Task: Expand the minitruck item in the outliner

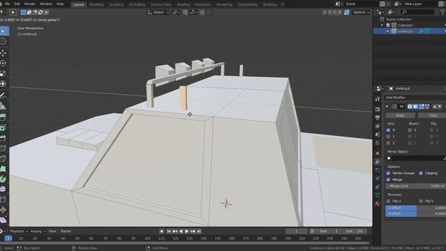Action: (x=387, y=31)
